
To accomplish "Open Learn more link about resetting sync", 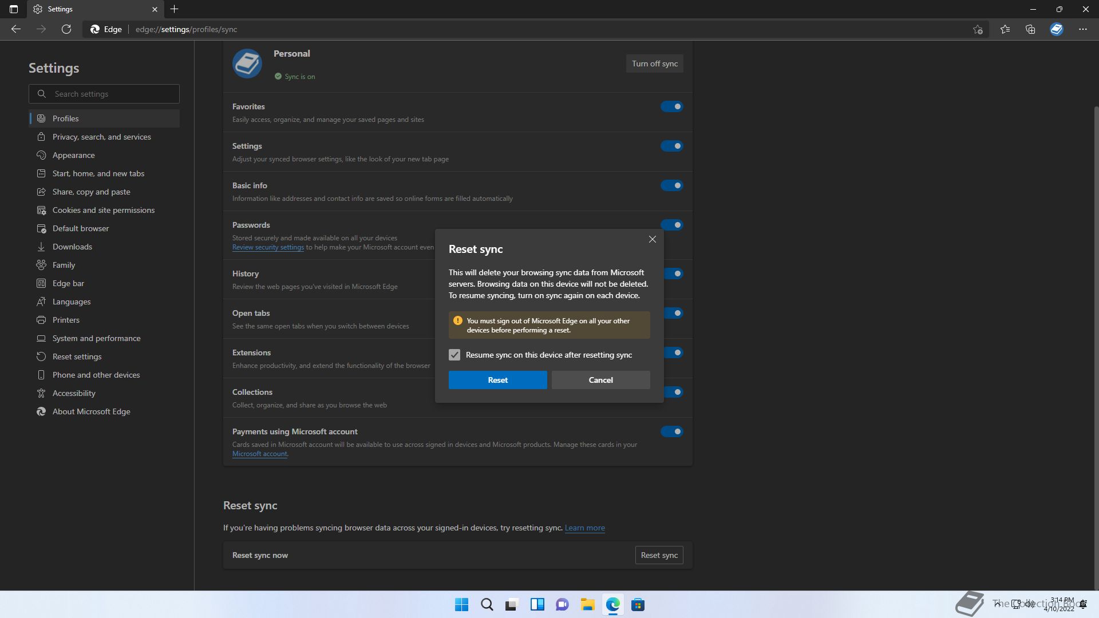I will (584, 528).
